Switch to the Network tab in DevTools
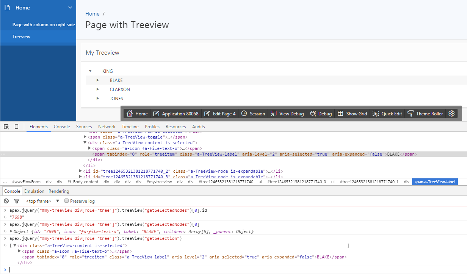The width and height of the screenshot is (467, 274). [107, 126]
